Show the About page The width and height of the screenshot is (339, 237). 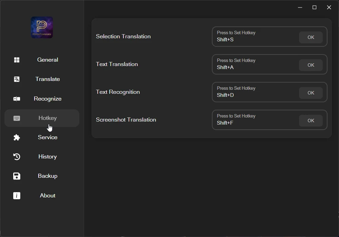tap(42, 196)
